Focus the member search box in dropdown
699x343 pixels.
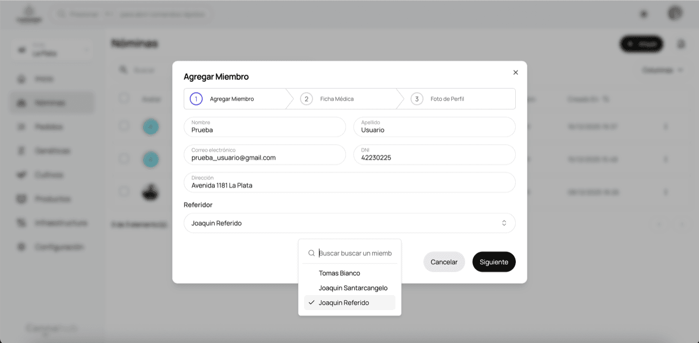point(355,253)
